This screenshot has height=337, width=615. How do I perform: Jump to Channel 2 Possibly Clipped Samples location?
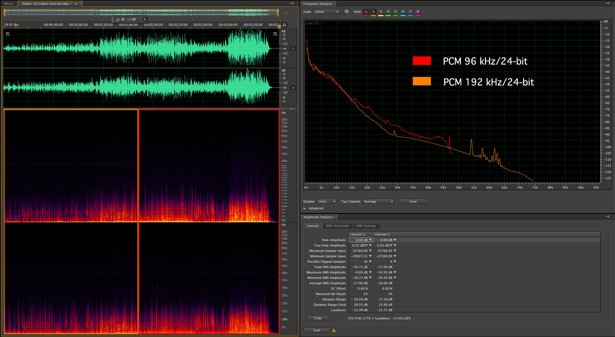(395, 261)
